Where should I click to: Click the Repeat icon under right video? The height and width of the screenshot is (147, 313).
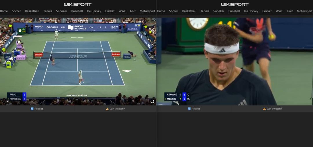pyautogui.click(x=189, y=109)
